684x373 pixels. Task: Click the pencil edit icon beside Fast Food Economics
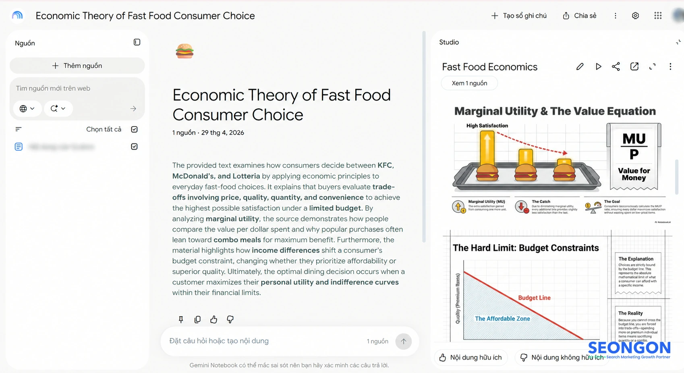click(x=580, y=66)
